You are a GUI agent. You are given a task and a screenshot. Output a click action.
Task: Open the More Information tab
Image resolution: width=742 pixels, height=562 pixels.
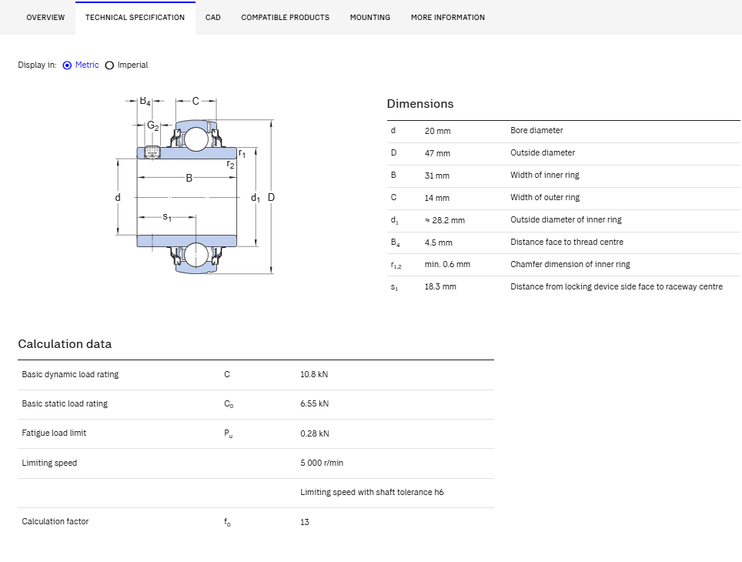point(448,18)
